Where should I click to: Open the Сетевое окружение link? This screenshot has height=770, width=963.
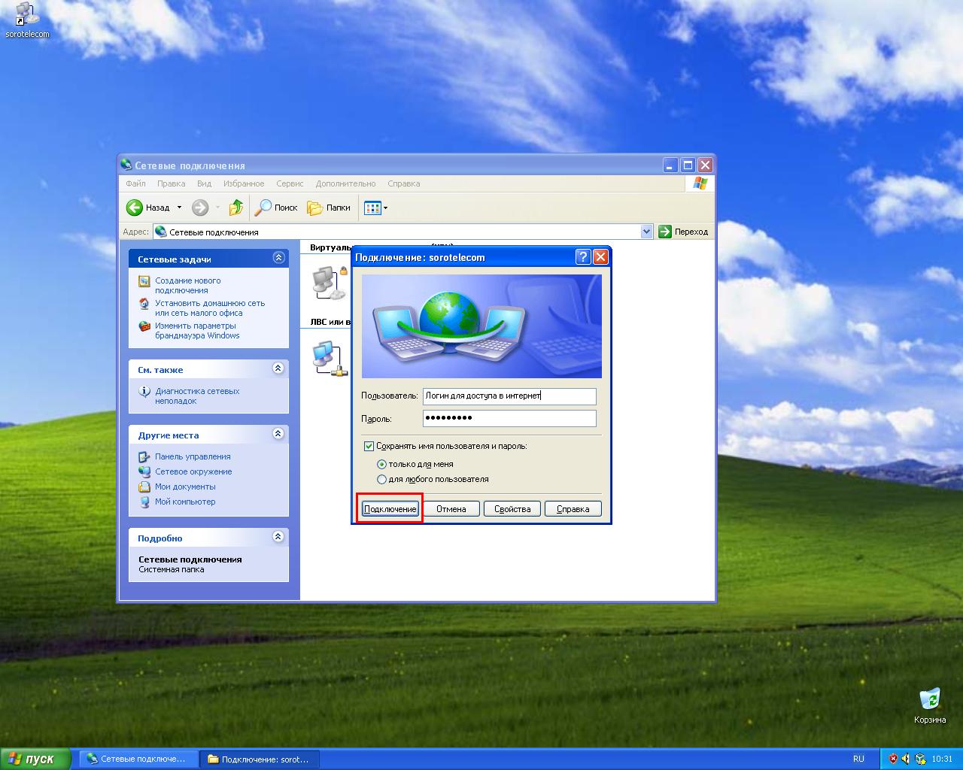pos(193,471)
